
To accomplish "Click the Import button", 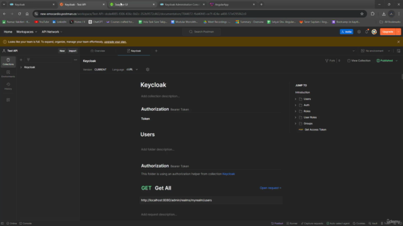I will 72,51.
